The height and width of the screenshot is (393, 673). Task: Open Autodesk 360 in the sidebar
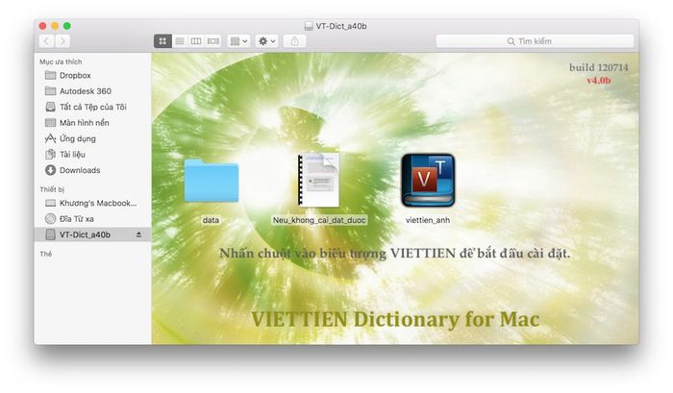tap(92, 91)
